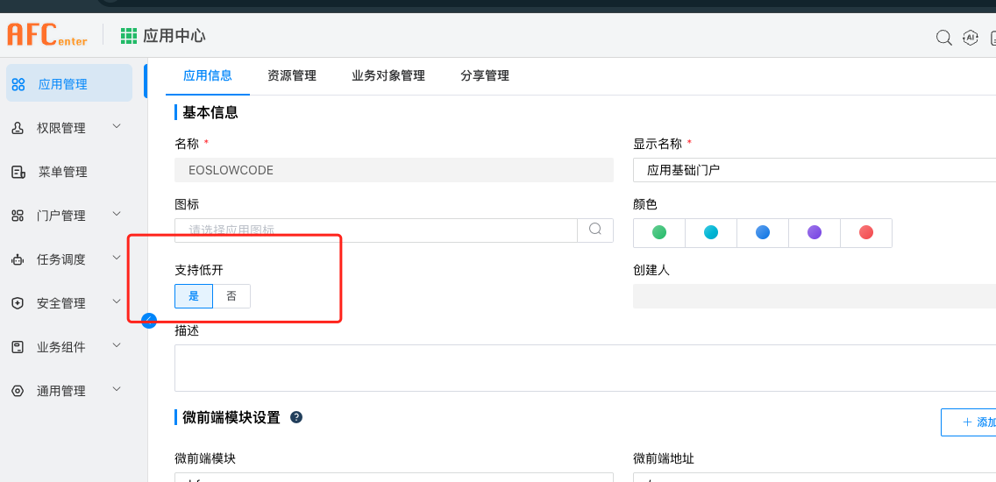Click the 基本信息 section heading
The width and height of the screenshot is (996, 482).
pyautogui.click(x=210, y=113)
